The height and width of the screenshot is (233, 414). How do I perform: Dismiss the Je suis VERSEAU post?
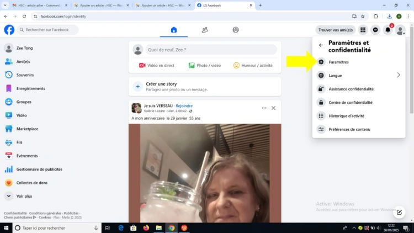[273, 108]
